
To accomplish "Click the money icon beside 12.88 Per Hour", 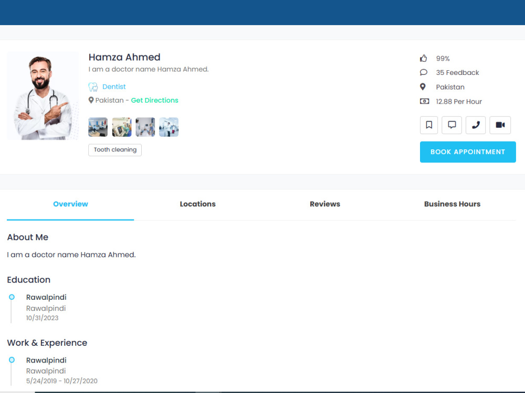I will tap(424, 101).
